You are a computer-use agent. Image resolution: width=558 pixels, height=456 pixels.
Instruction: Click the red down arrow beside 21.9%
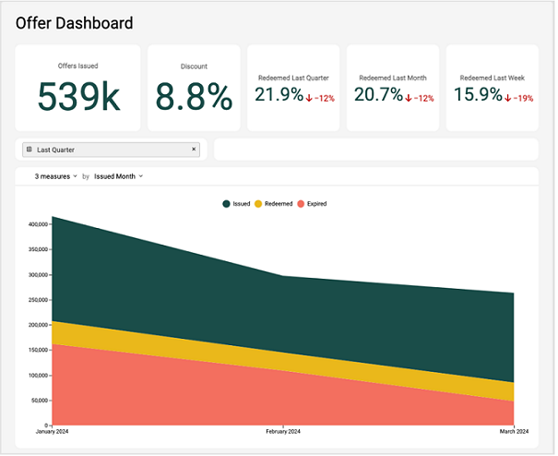(x=309, y=98)
